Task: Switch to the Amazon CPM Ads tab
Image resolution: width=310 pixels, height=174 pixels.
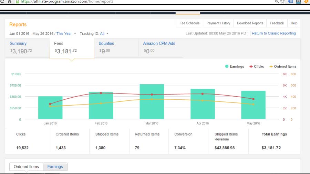Action: [x=161, y=48]
